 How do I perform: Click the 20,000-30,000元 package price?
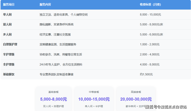136,99
